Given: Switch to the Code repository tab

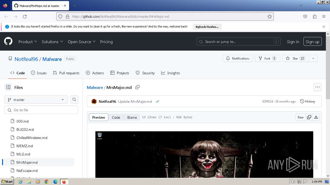Looking at the screenshot, I should click(18, 73).
